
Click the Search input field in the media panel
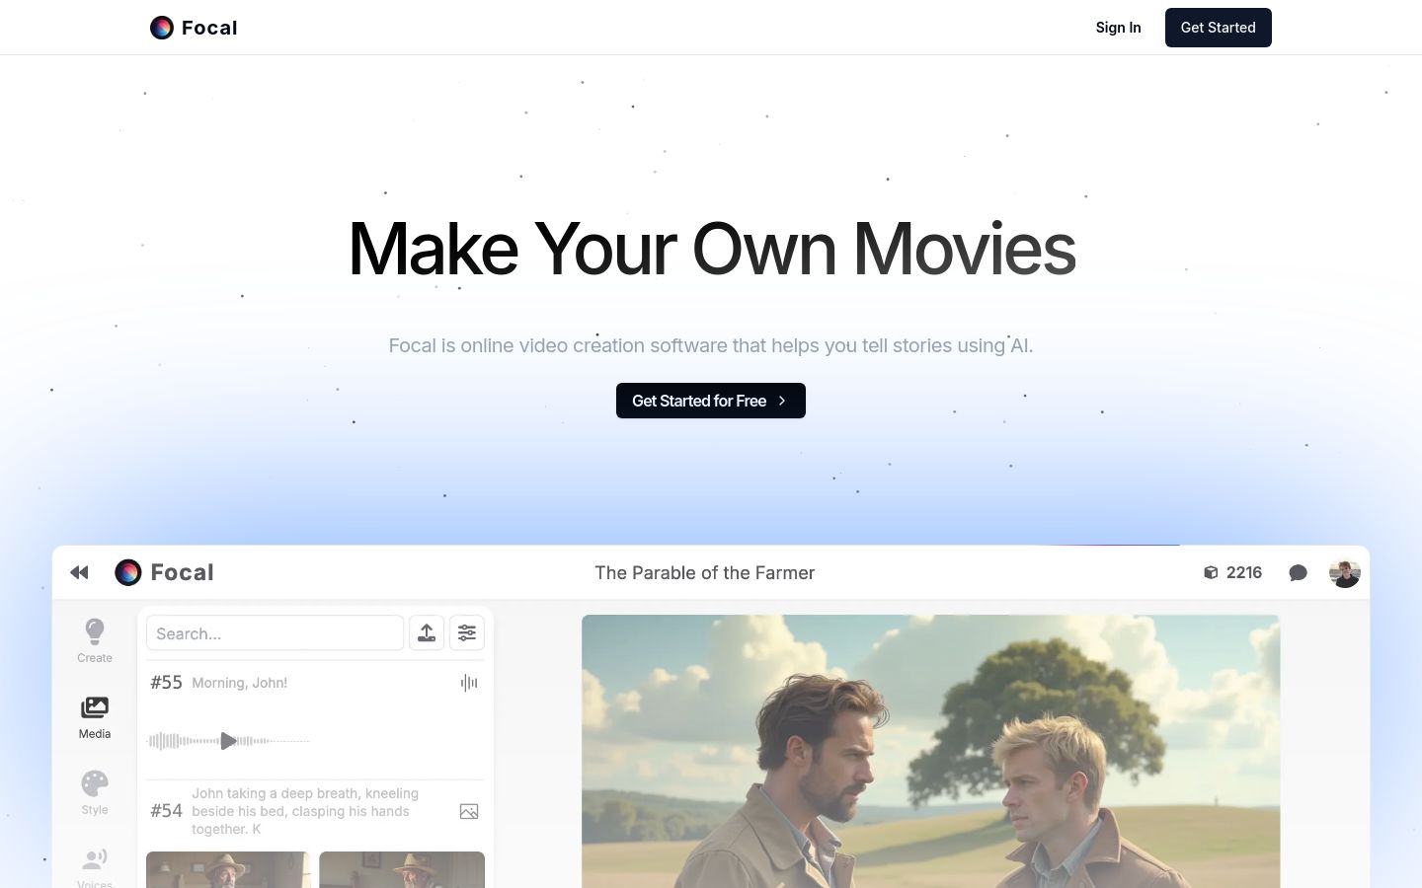[276, 633]
